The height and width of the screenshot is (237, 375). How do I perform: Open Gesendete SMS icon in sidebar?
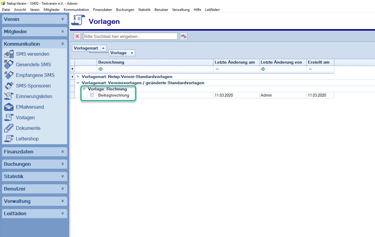(x=9, y=65)
